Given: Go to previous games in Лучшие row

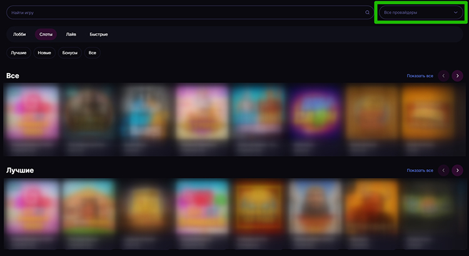Looking at the screenshot, I should click(443, 170).
